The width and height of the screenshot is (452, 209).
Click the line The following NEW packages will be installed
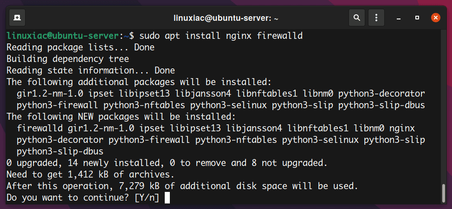point(122,117)
